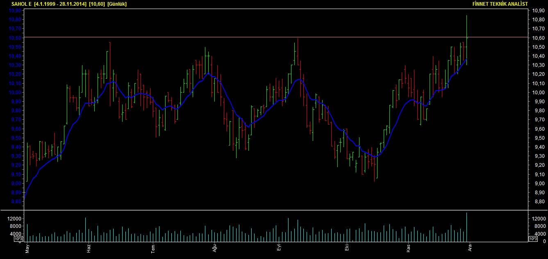
Task: Click the Eyl label on time axis
Action: (279, 248)
